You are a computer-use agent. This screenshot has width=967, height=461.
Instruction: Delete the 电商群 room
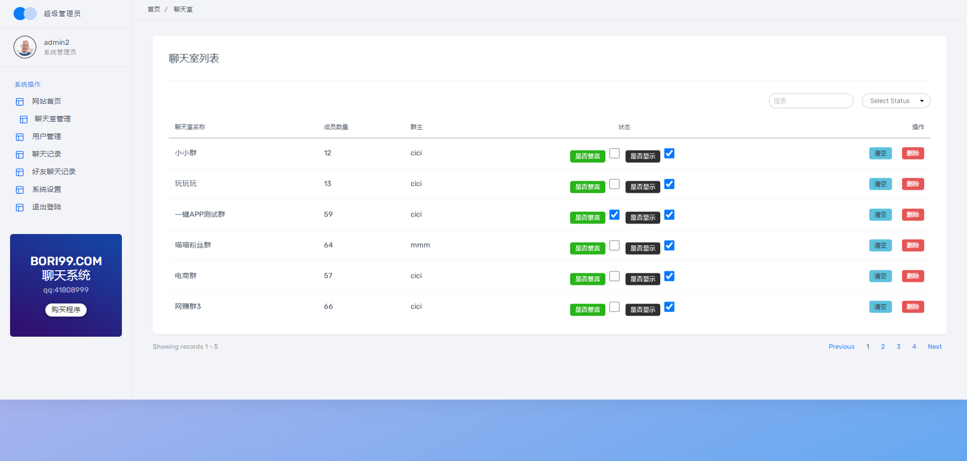click(913, 276)
